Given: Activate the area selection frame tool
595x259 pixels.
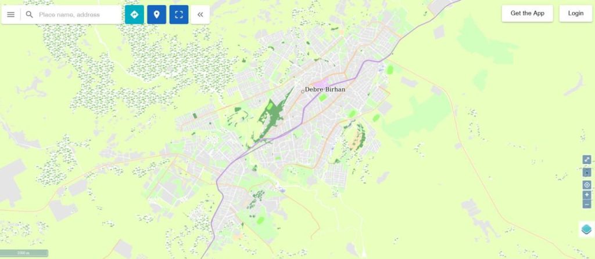Looking at the screenshot, I should pos(179,14).
